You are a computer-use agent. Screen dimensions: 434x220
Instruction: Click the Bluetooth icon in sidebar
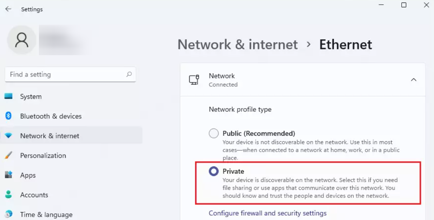tap(8, 116)
